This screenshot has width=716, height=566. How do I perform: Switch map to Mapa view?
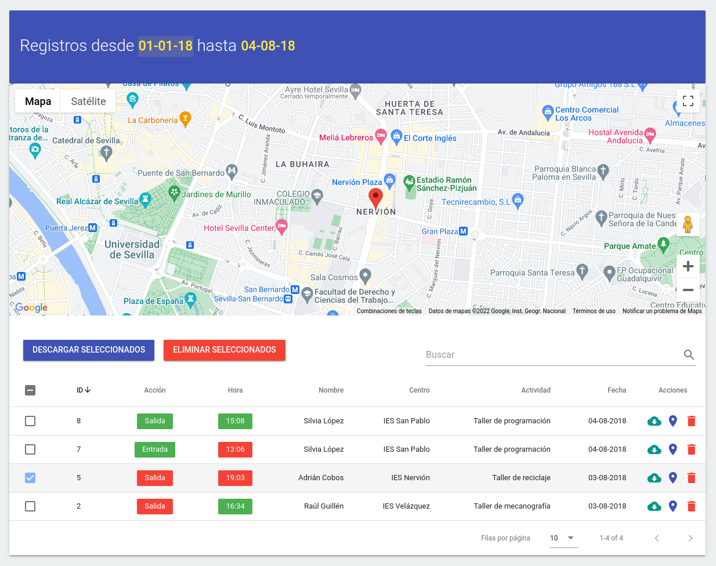click(x=38, y=101)
